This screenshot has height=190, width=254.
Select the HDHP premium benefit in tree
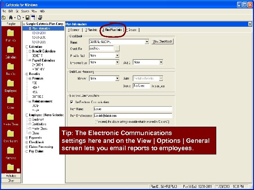(x=36, y=88)
